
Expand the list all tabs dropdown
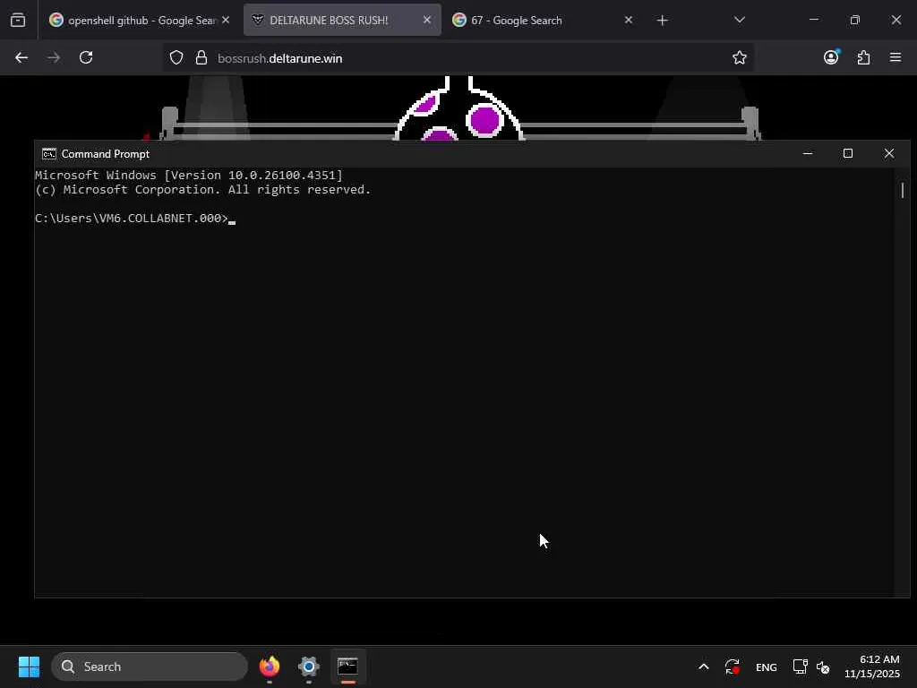[x=739, y=20]
